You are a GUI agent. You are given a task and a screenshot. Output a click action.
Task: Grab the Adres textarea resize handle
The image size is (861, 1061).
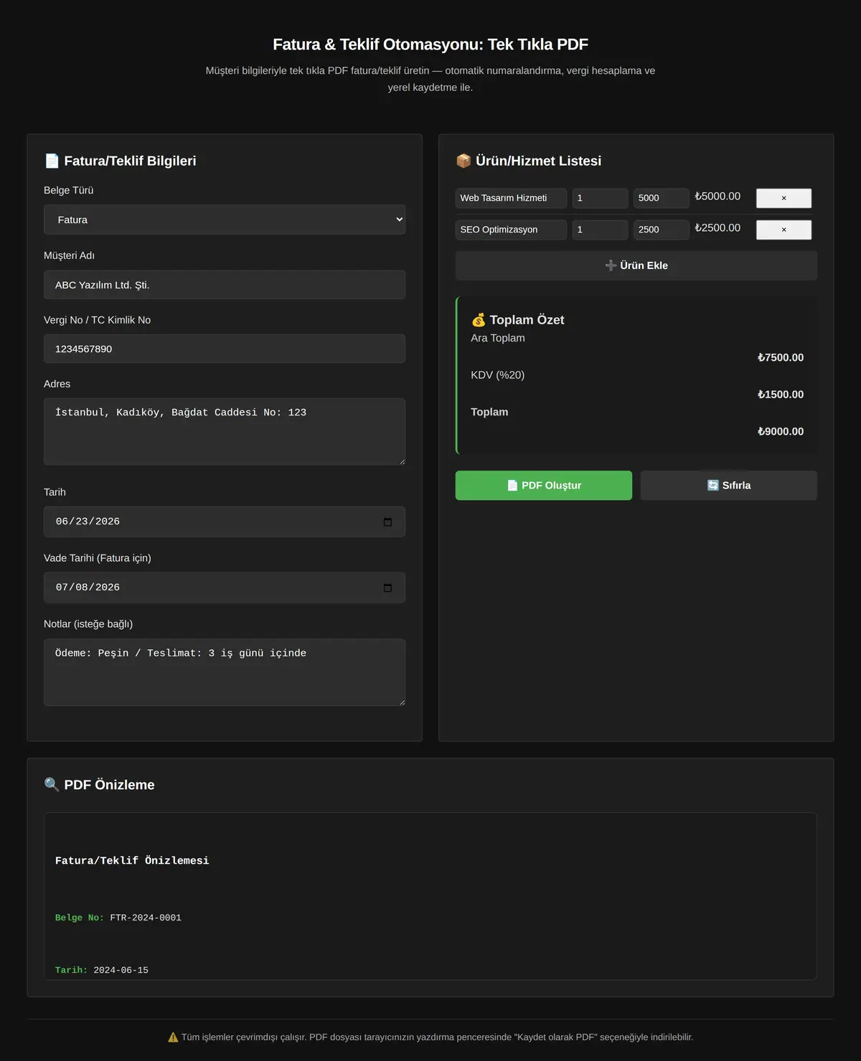402,461
